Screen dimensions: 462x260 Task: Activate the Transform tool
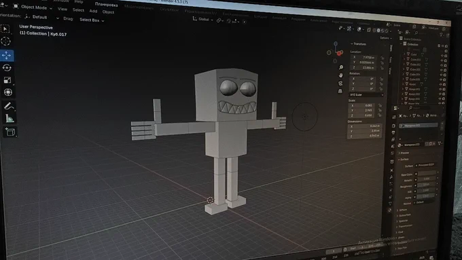coord(8,92)
